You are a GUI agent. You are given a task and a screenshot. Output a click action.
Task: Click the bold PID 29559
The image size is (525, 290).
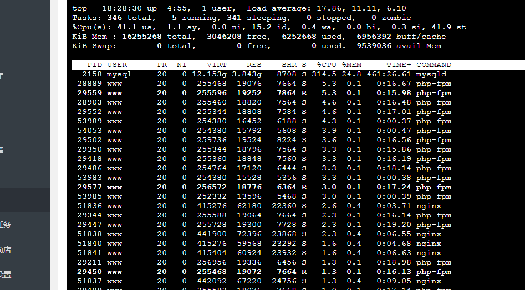[x=90, y=93]
